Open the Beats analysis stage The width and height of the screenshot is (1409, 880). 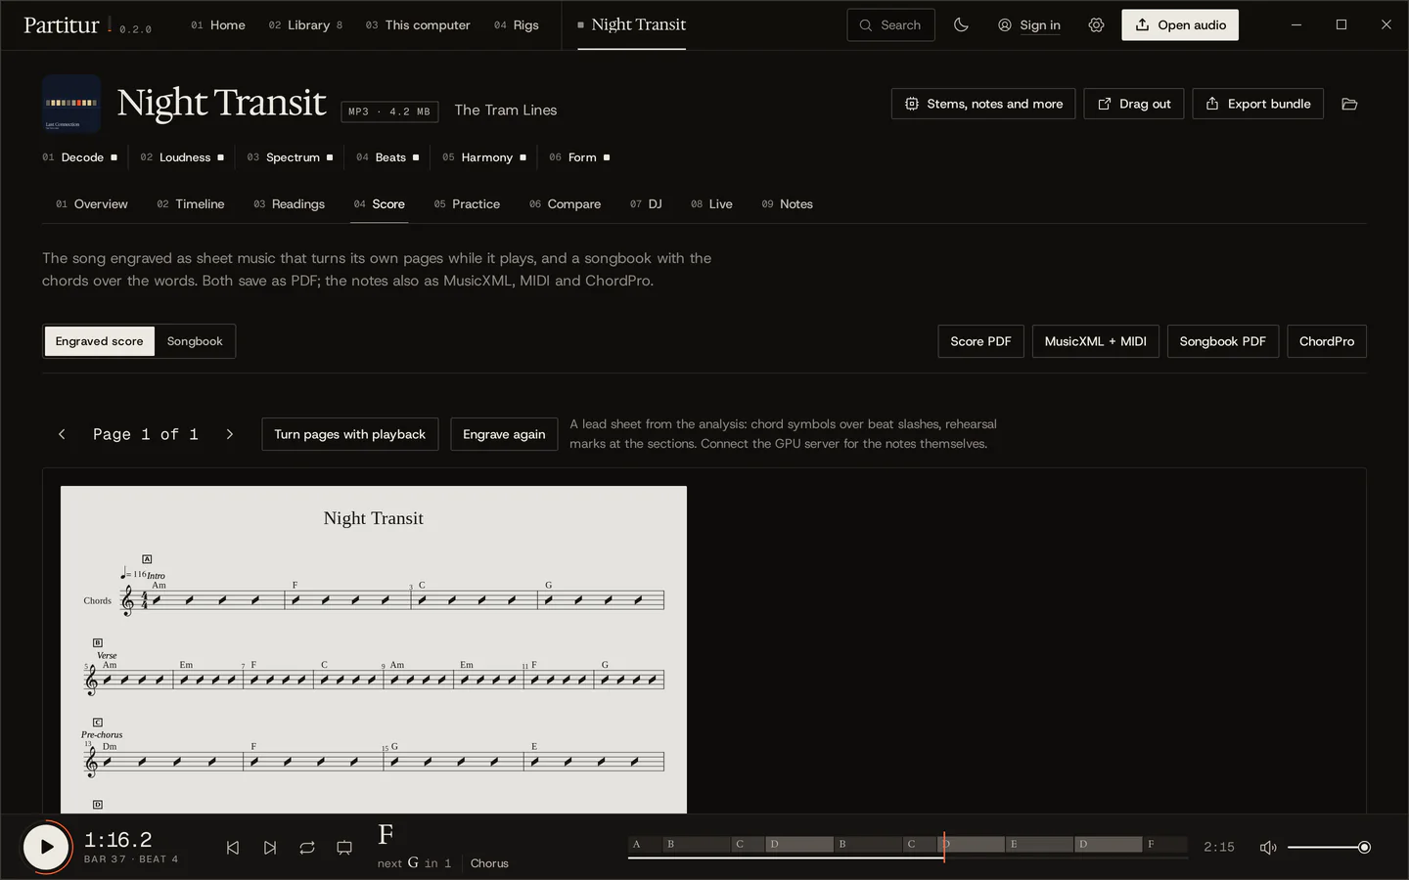pos(387,157)
